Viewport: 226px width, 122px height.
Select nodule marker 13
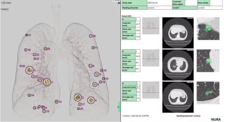(x=56, y=102)
